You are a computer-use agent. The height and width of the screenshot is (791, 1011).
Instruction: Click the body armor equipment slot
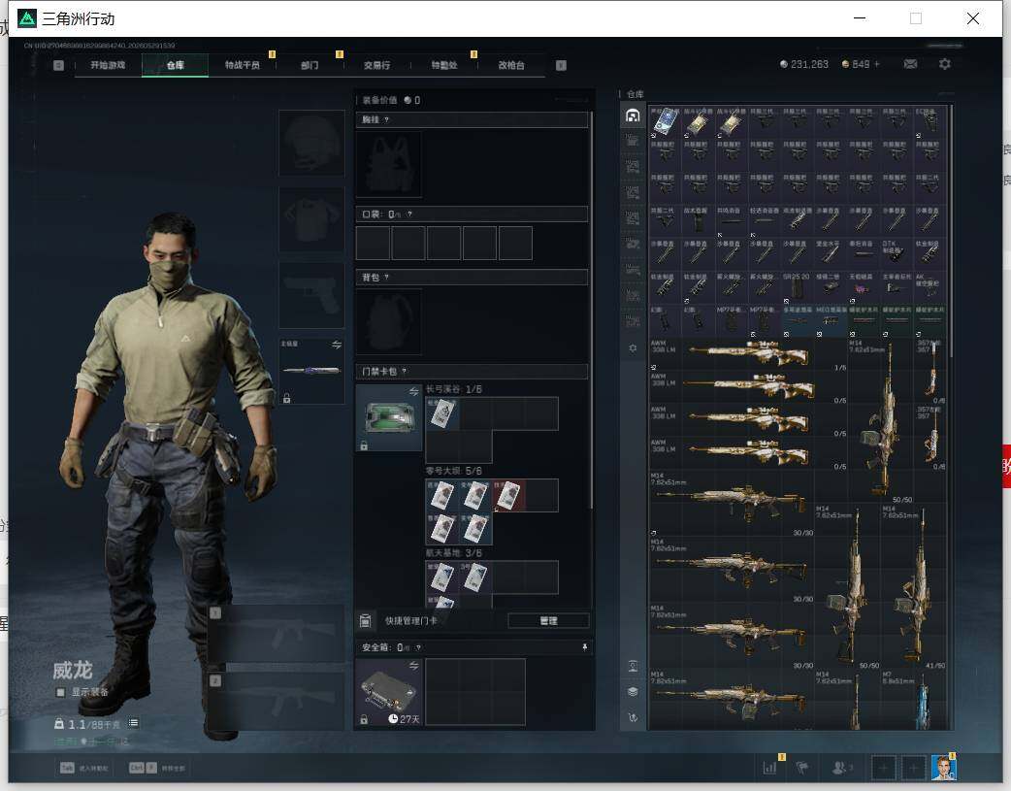(311, 219)
